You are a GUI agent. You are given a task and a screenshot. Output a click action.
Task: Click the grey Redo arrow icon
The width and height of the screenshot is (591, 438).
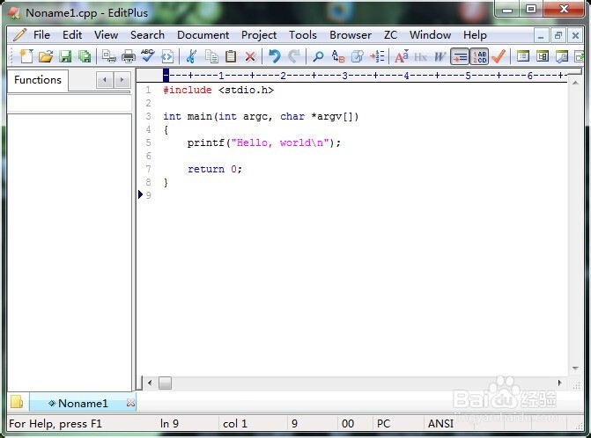point(294,56)
